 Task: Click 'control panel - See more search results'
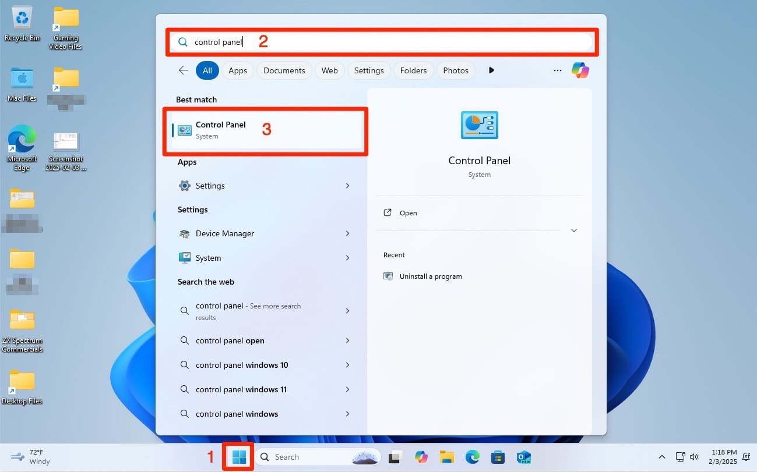[x=248, y=311]
